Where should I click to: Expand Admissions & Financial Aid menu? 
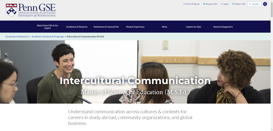[106, 27]
